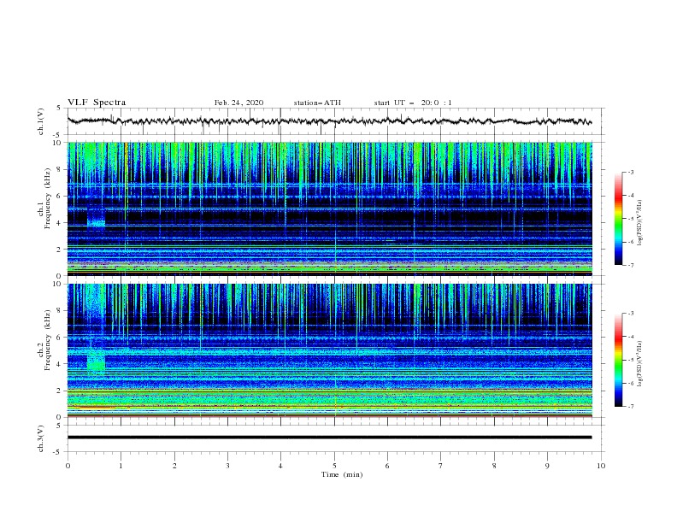
Task: Click the log(PSD) label beside ch.1 color bar
Action: pos(640,223)
